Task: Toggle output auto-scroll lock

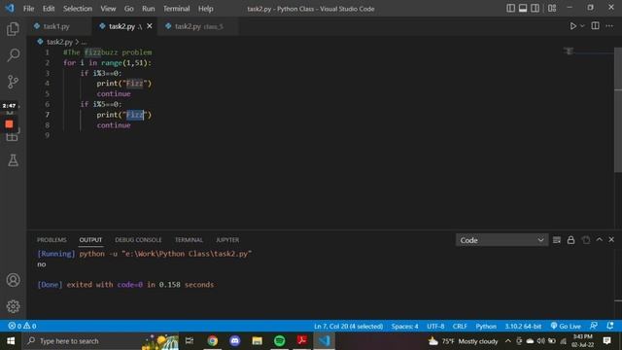Action: click(x=570, y=240)
